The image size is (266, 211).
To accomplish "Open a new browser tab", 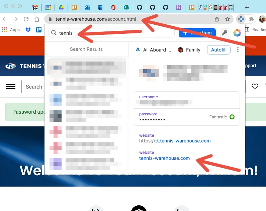I will click(247, 7).
